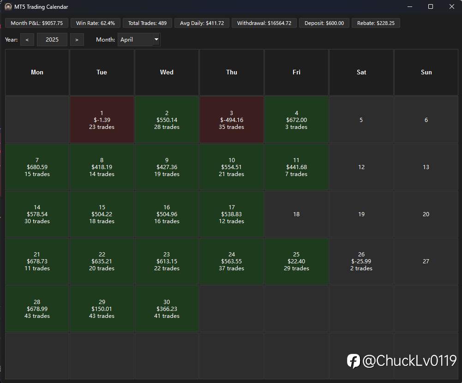The image size is (462, 383).
Task: Go to the previous year
Action: [27, 40]
